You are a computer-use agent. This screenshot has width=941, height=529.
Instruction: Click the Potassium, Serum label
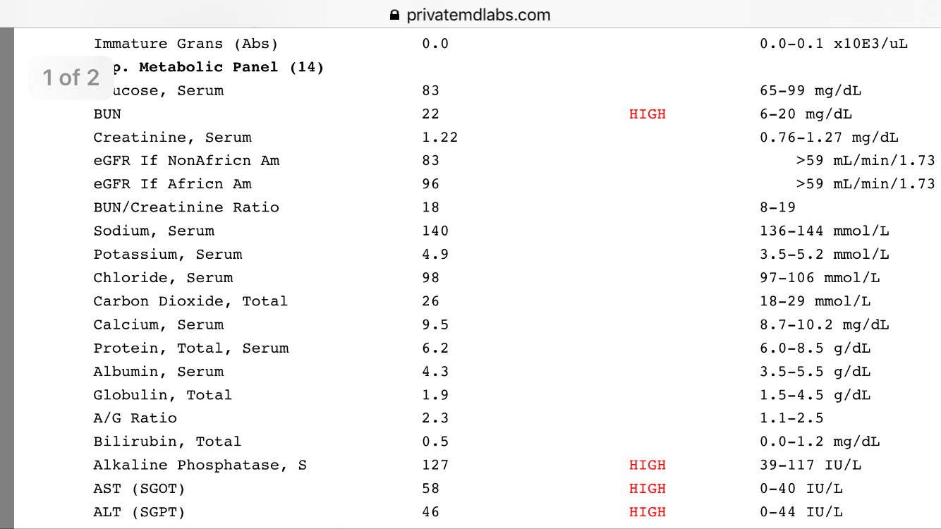(x=167, y=254)
